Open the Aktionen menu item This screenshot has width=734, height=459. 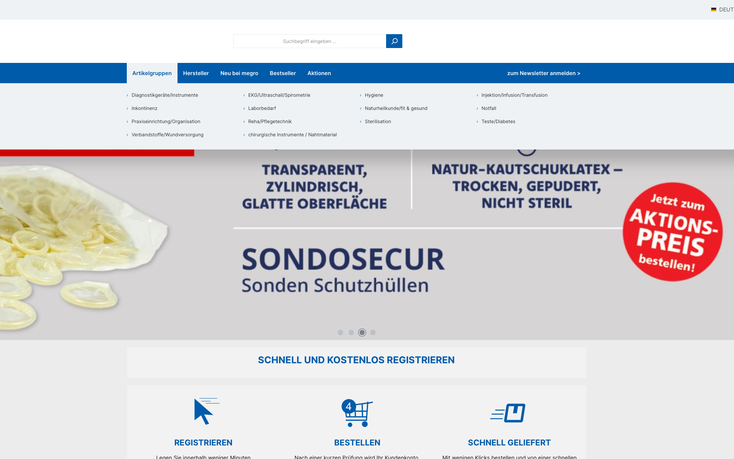[319, 73]
